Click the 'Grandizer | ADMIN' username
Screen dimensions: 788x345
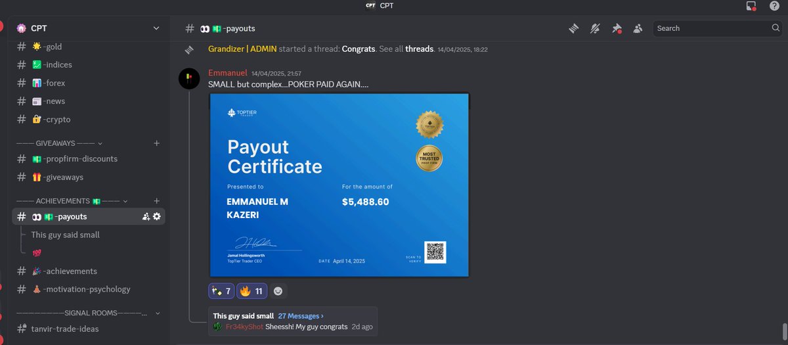tap(242, 49)
